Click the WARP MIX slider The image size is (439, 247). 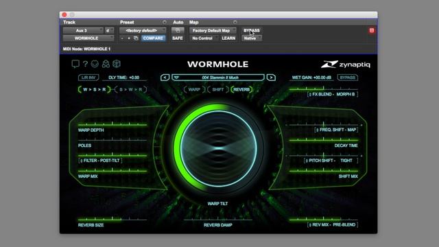[x=112, y=170]
